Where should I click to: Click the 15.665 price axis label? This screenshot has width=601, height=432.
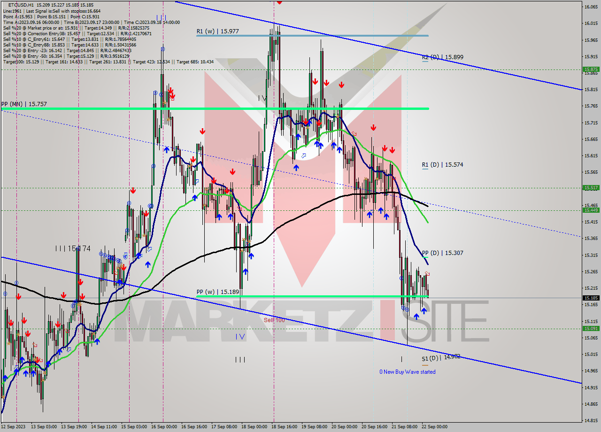coord(591,139)
